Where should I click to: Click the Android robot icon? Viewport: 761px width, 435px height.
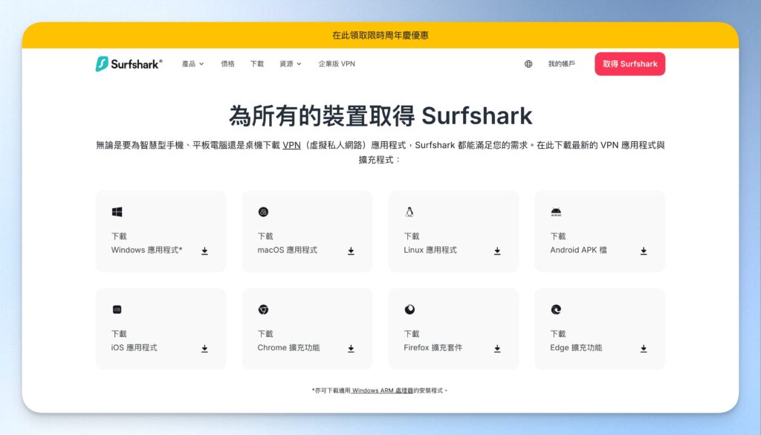[x=556, y=212]
